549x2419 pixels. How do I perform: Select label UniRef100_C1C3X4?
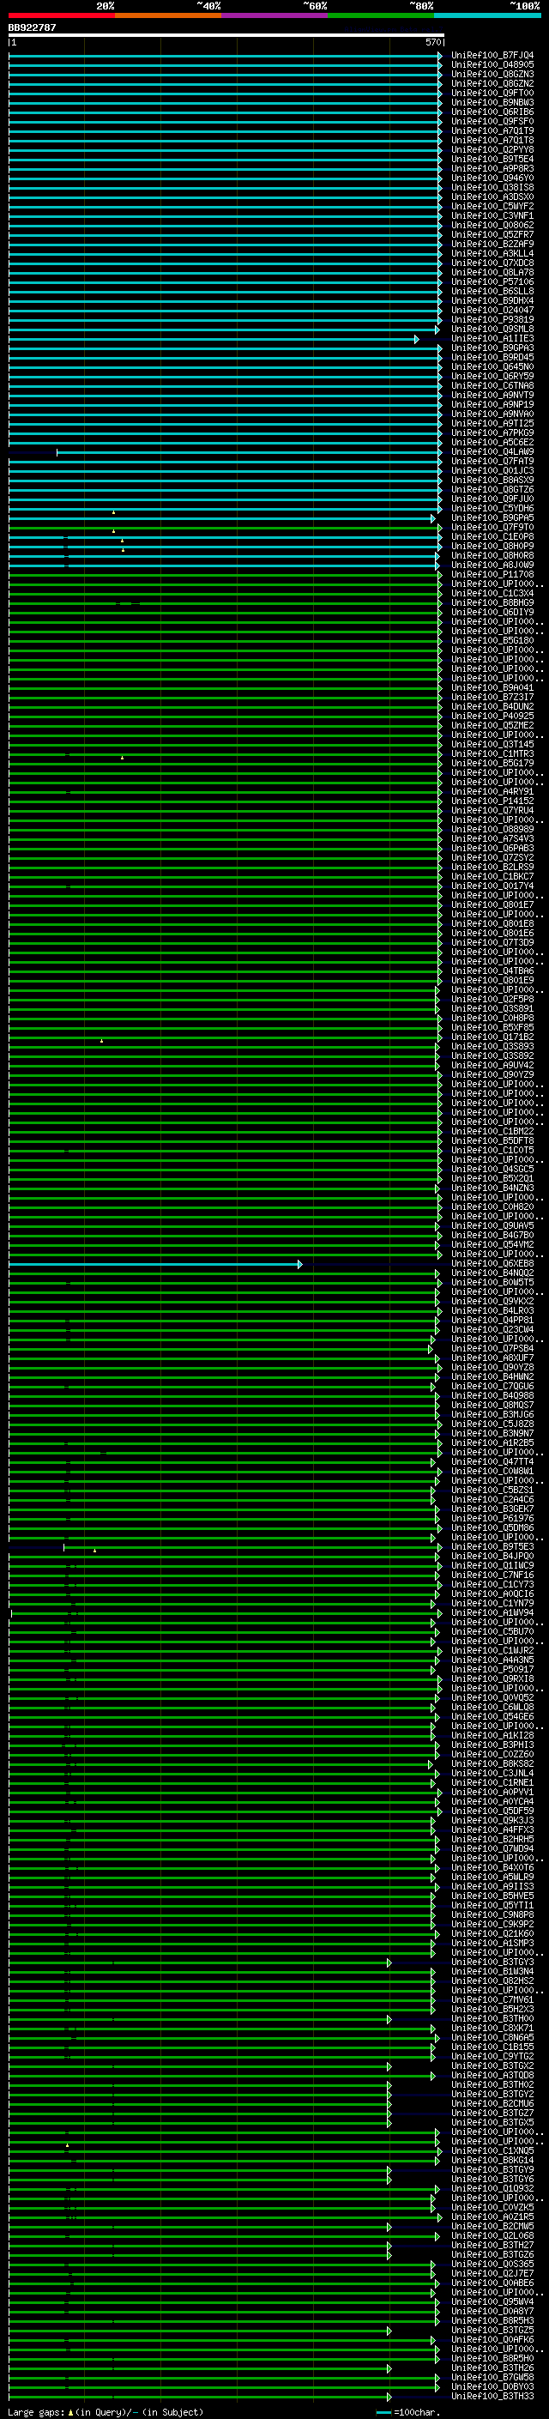pyautogui.click(x=492, y=594)
